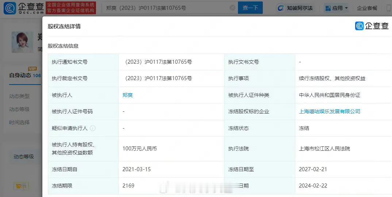Click the 执行通知书文号 value cell

171,62
